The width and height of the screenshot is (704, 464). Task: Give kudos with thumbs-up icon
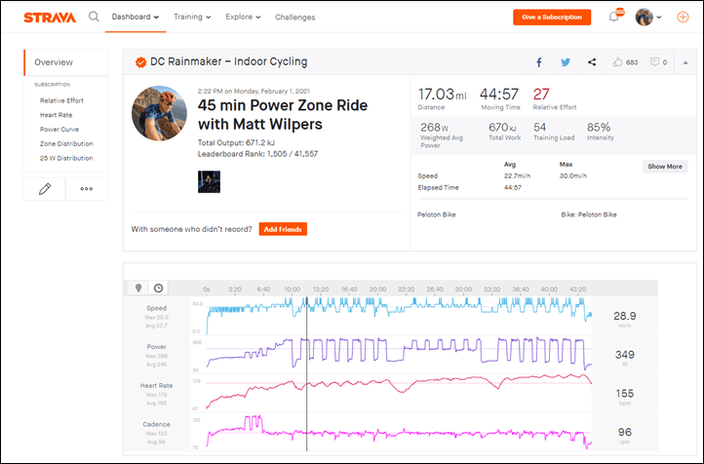[618, 62]
